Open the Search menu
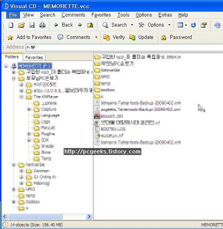The width and height of the screenshot is (223, 229). [48, 15]
